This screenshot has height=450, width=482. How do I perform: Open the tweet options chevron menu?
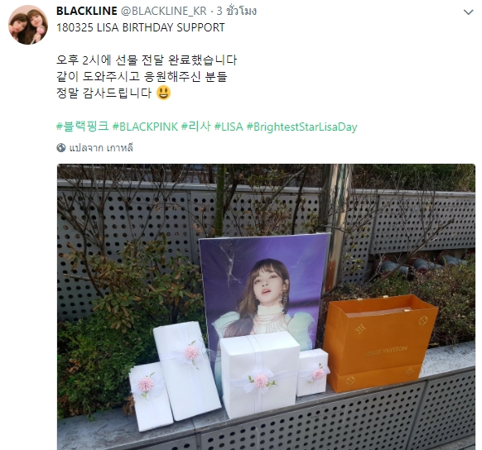coord(468,12)
